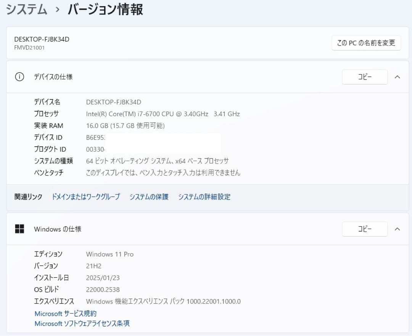Open システムの詳細設定 link
The width and height of the screenshot is (412, 336).
coord(204,197)
